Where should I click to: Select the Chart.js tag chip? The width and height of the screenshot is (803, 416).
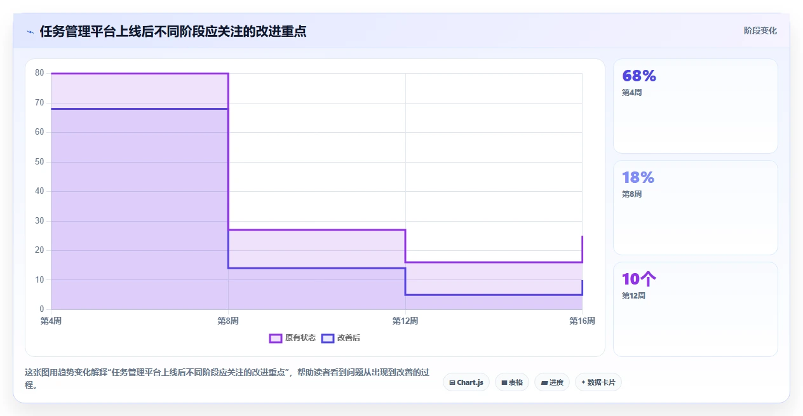466,382
